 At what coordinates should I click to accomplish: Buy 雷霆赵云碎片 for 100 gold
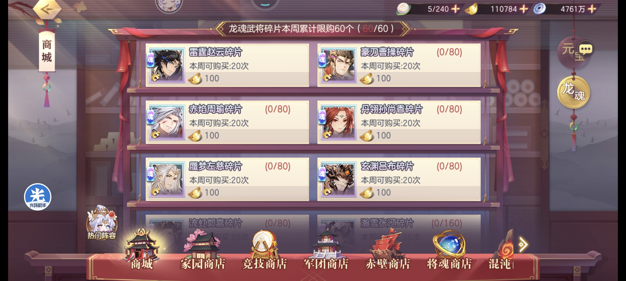click(227, 65)
